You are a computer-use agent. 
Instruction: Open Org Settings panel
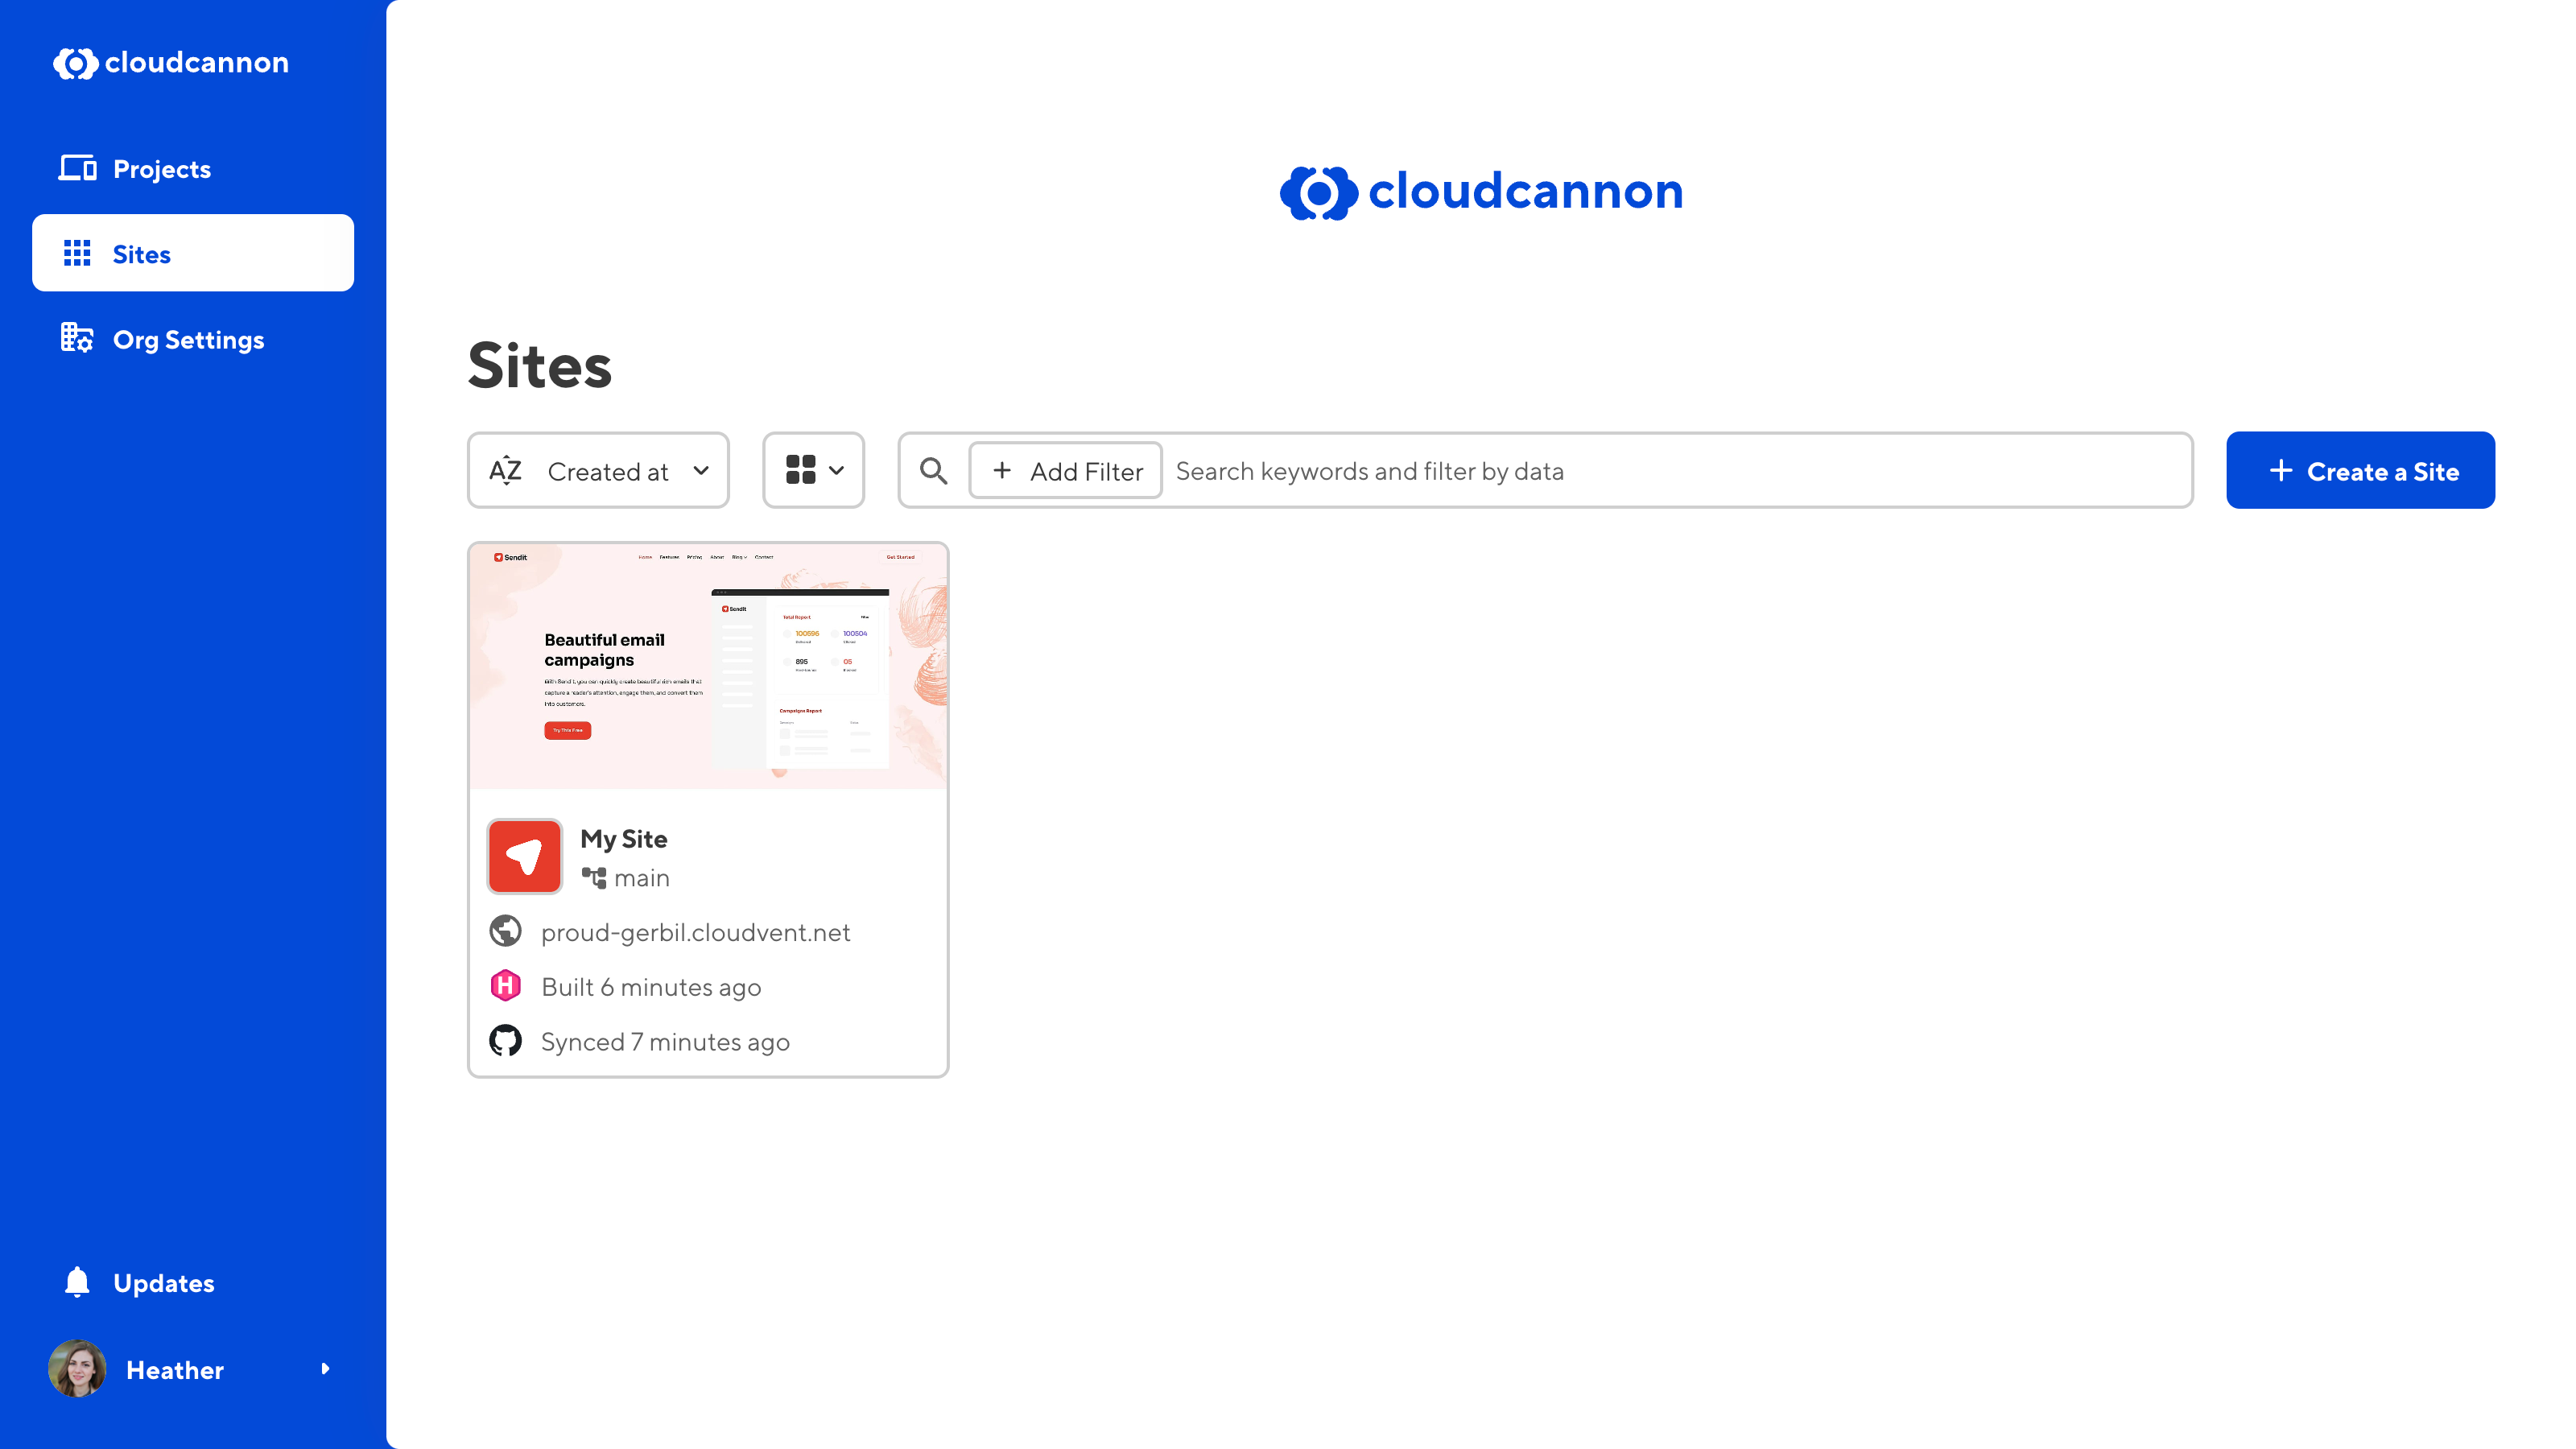tap(189, 340)
